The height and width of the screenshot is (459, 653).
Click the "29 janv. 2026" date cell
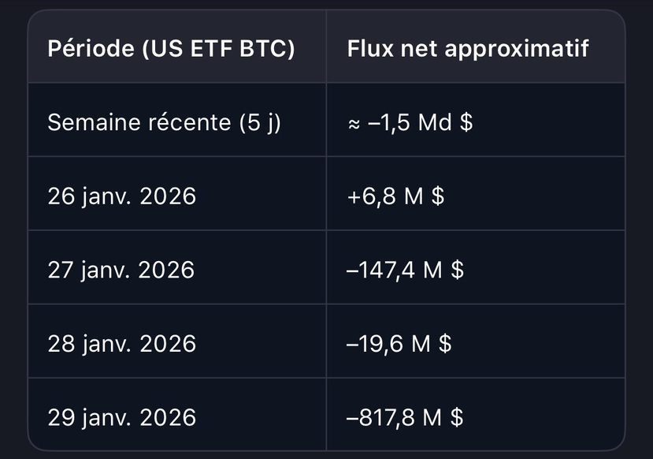pos(121,417)
